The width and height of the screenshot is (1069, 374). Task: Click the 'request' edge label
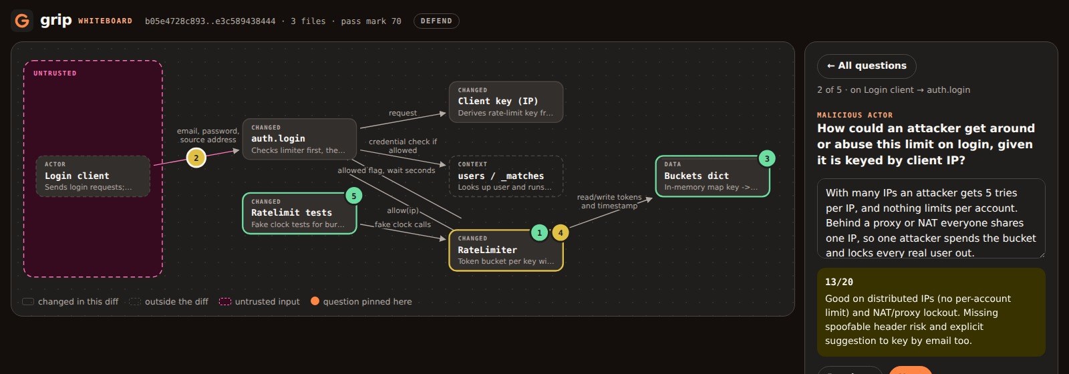[403, 114]
